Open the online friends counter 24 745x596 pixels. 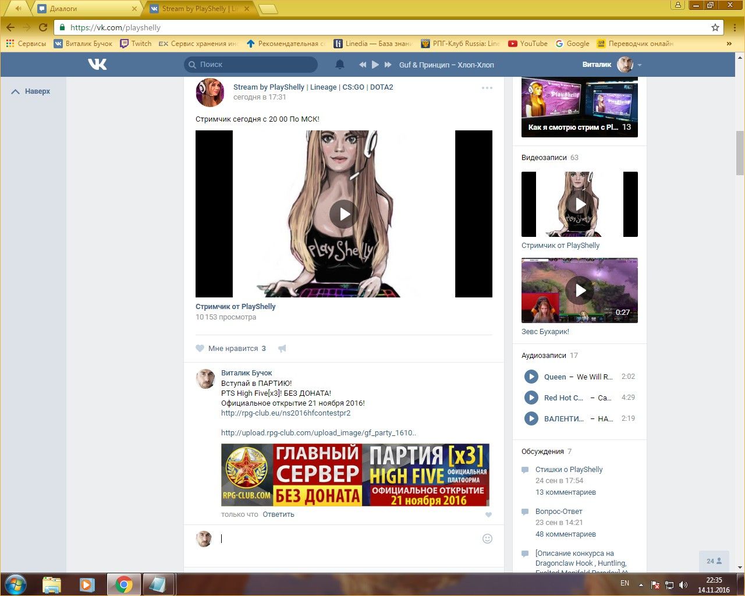point(714,561)
